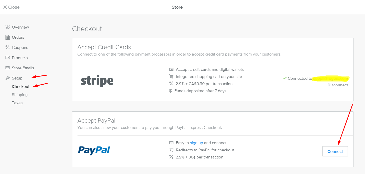365x174 pixels.
Task: Click the dollar sign icon beside funds deposit info
Action: [x=171, y=91]
